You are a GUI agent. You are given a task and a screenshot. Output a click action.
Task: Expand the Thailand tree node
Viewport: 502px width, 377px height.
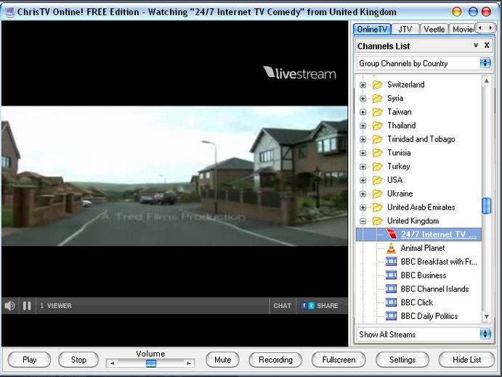pyautogui.click(x=363, y=126)
